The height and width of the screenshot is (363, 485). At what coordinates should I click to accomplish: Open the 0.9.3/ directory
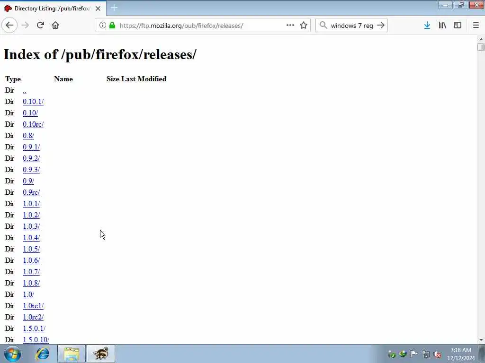[31, 170]
